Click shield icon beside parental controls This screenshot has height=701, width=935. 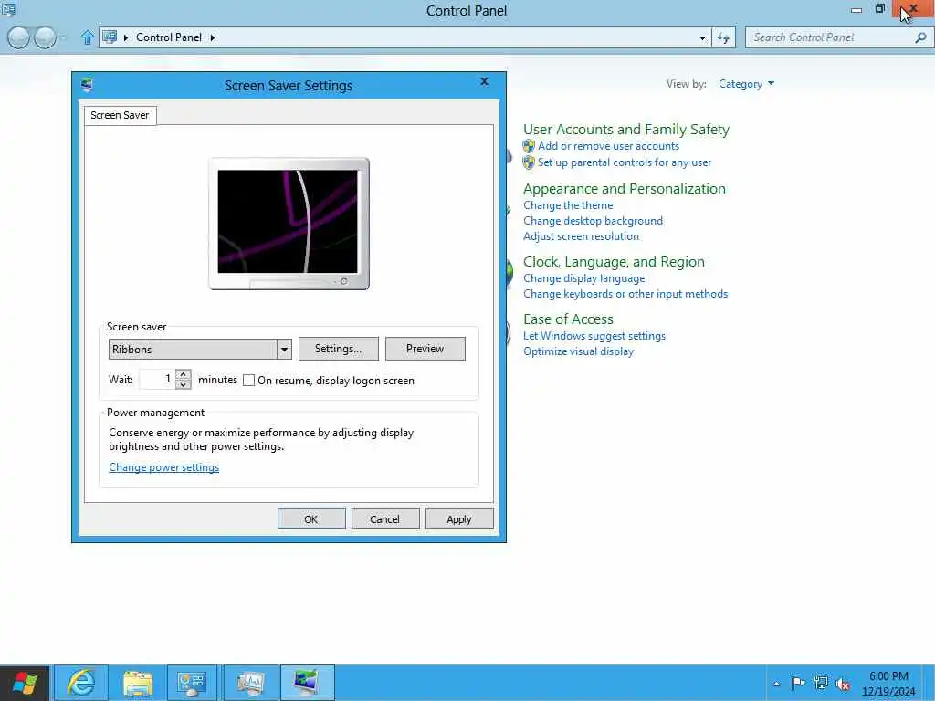point(529,162)
